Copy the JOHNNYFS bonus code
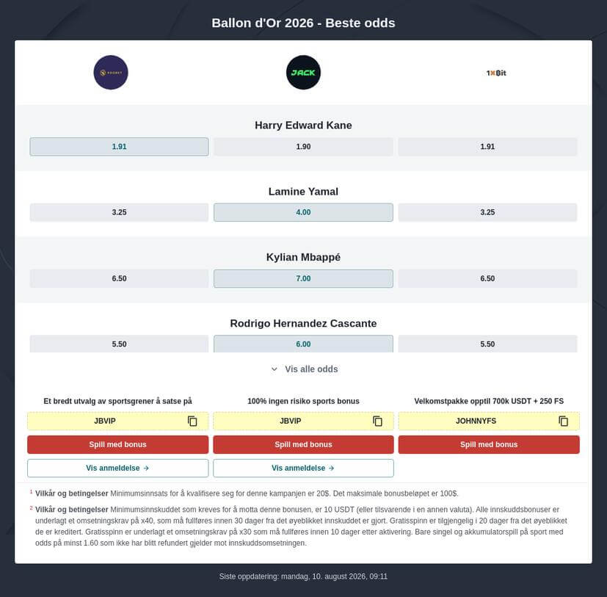 563,421
